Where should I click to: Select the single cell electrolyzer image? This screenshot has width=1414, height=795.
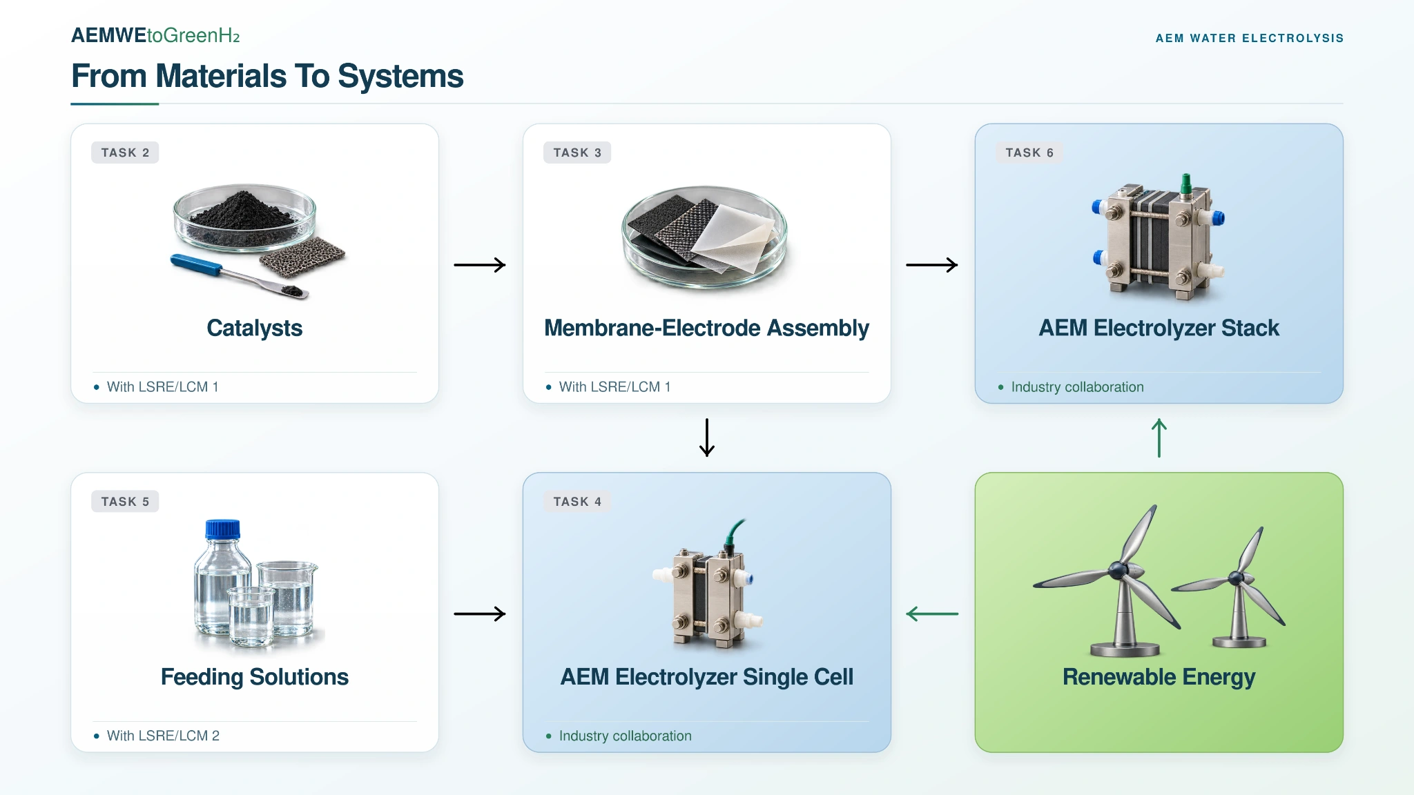pyautogui.click(x=708, y=584)
